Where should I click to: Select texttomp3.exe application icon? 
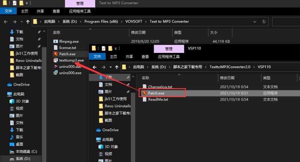(x=55, y=60)
